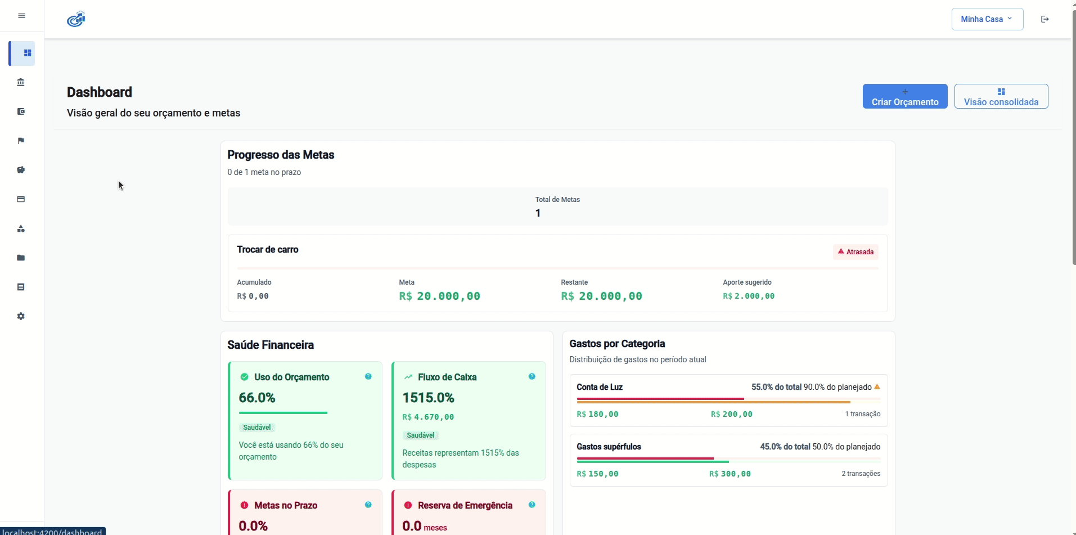Open the Minha Casa dropdown

(x=987, y=19)
